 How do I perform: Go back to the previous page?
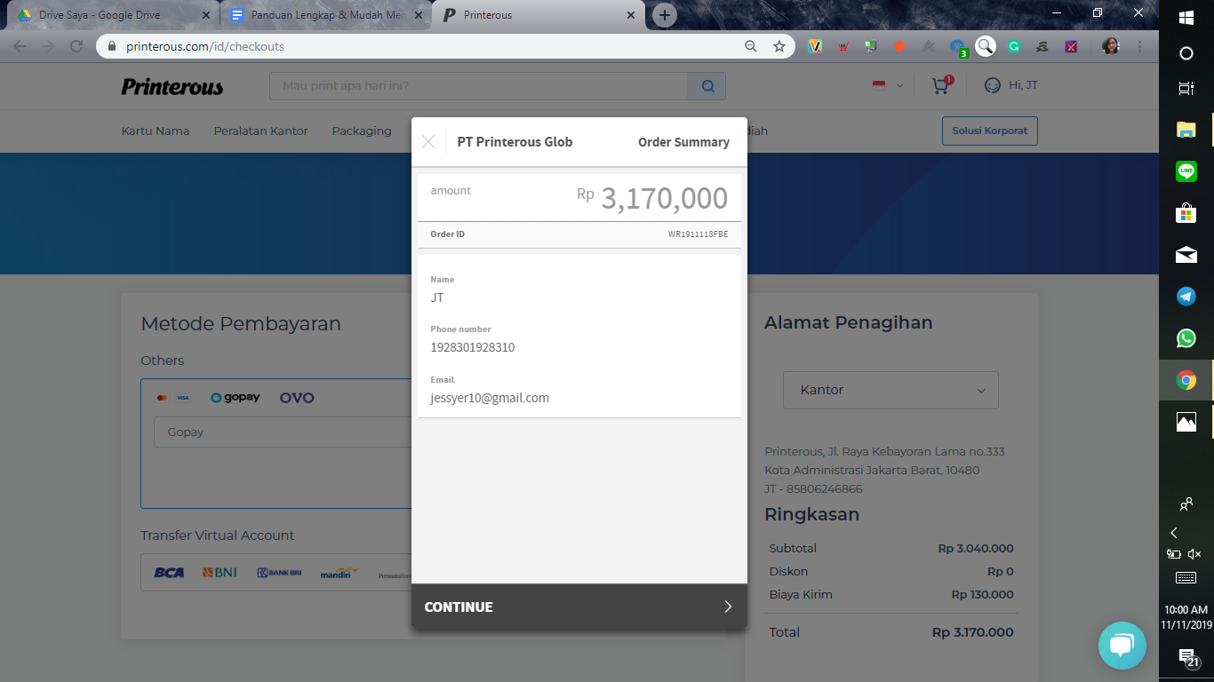click(20, 46)
